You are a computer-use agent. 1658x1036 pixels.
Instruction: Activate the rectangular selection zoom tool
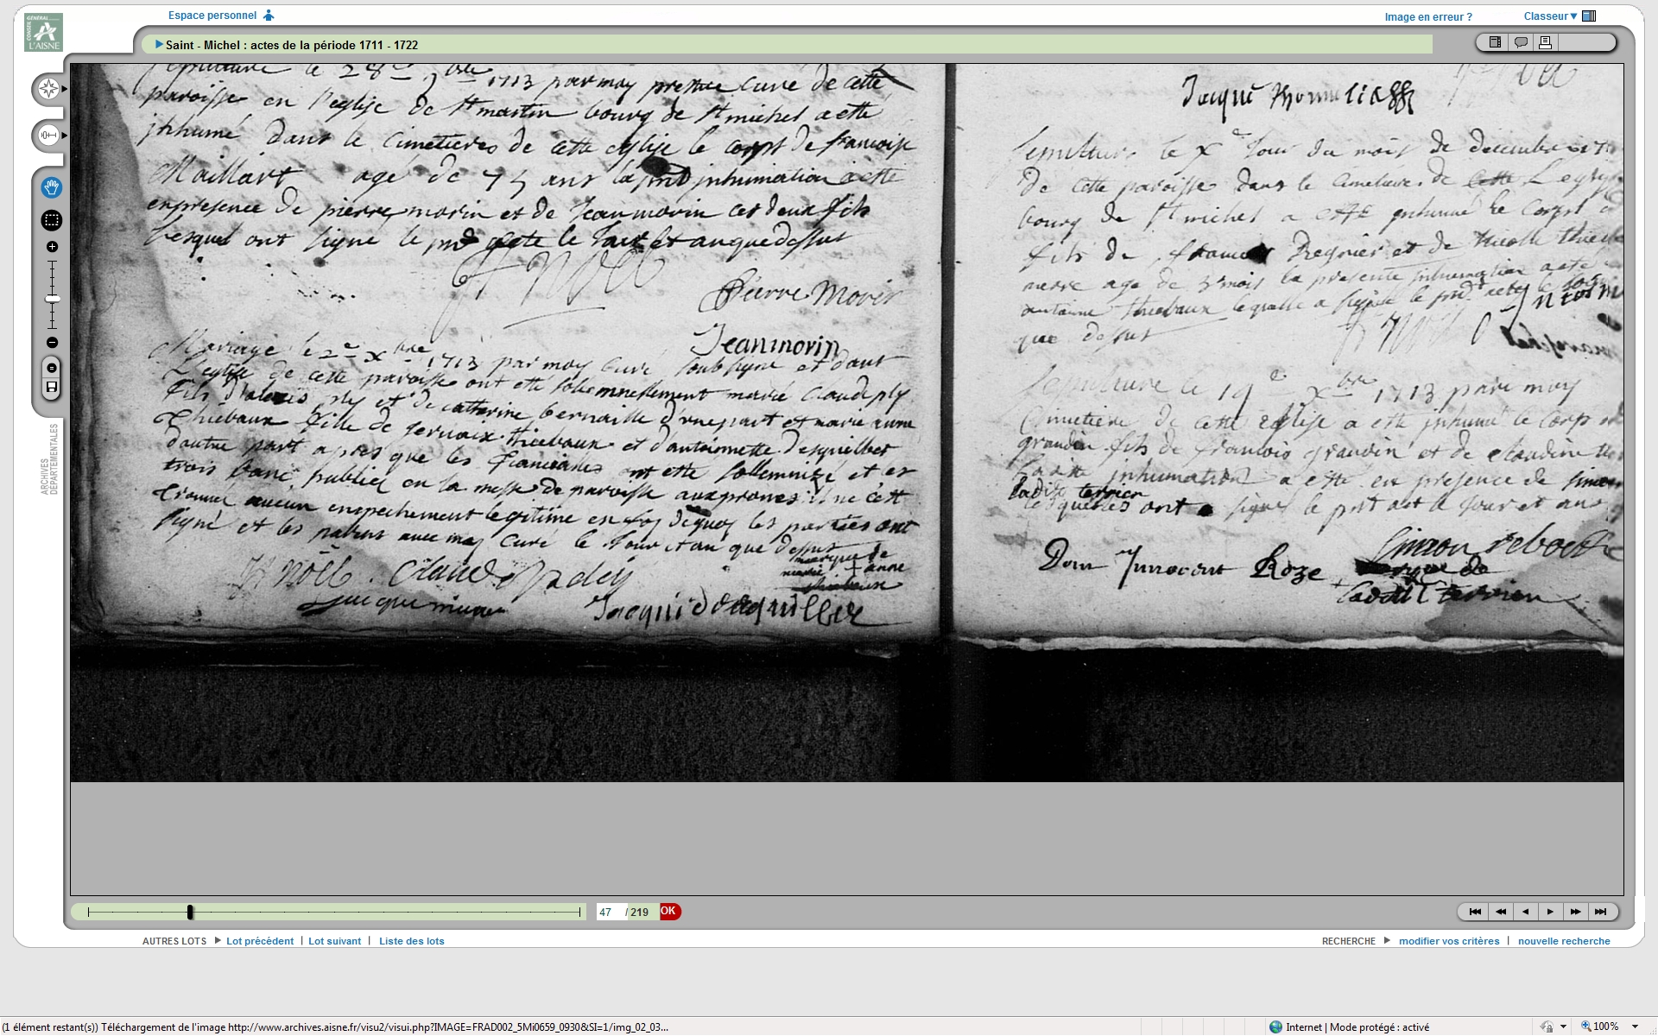tap(52, 221)
